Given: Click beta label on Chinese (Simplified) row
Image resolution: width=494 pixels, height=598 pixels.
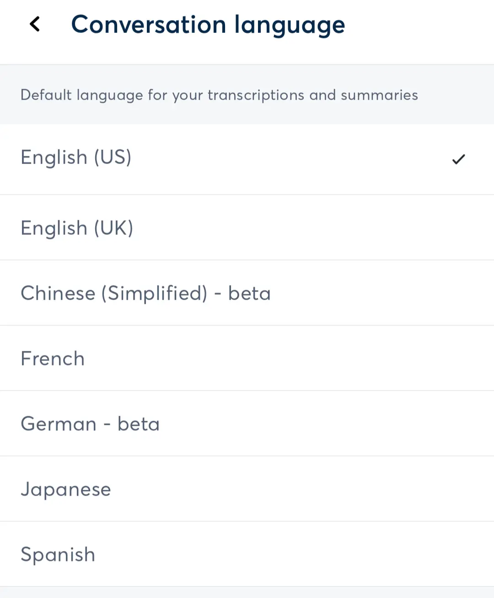Looking at the screenshot, I should point(249,293).
